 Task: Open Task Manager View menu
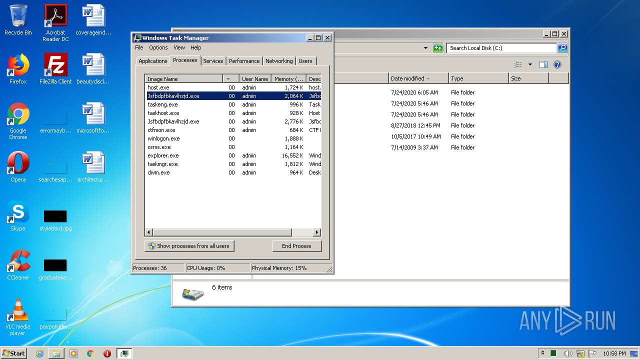[x=179, y=47]
